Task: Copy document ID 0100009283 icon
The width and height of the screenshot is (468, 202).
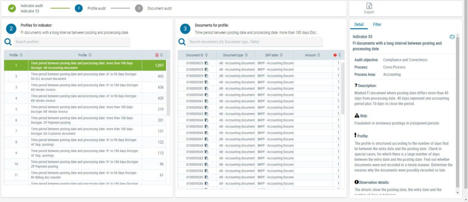Action: tap(206, 165)
